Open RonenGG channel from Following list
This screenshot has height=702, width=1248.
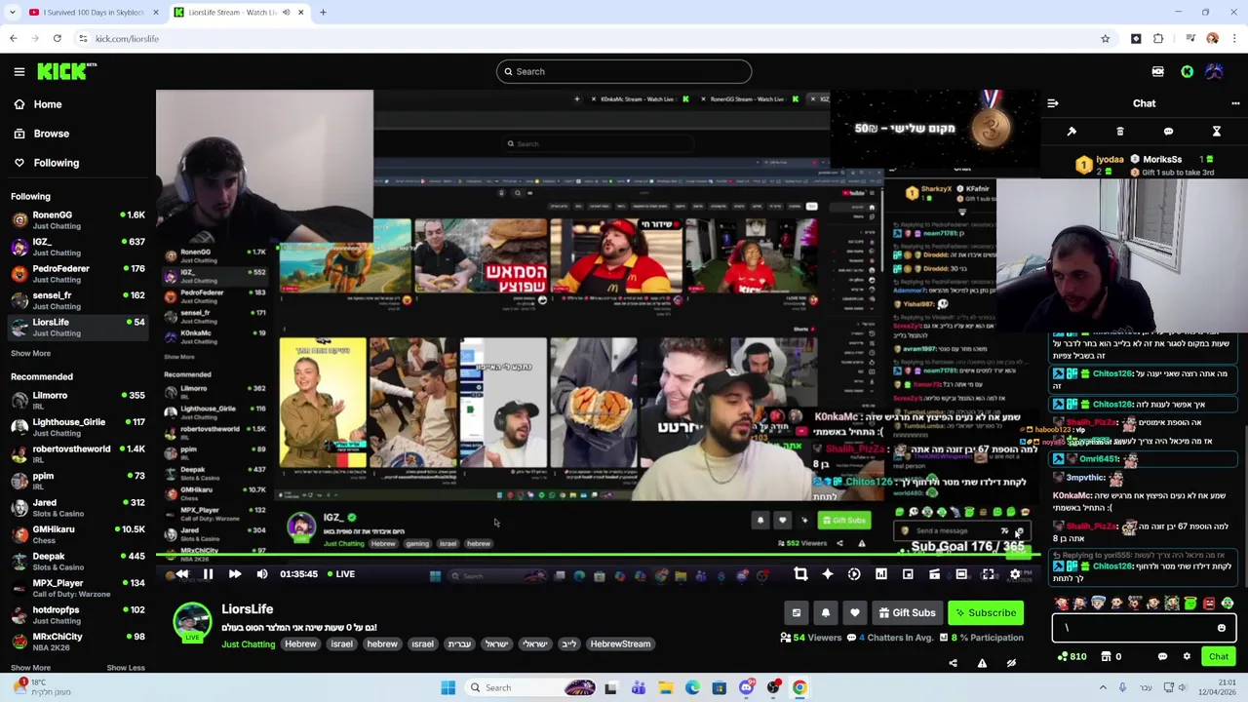pos(78,219)
